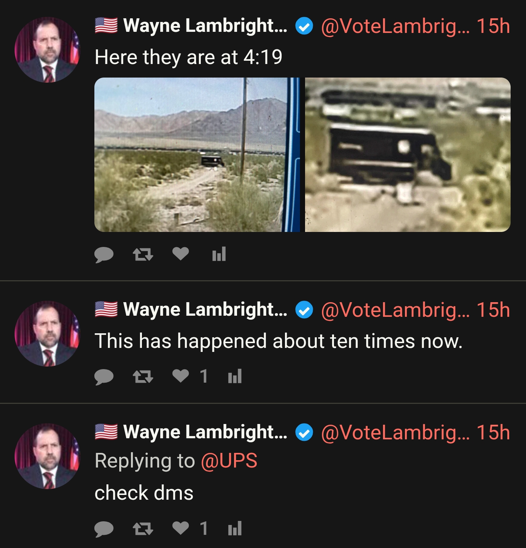Open the profile avatar on the "check dms" tweet
The width and height of the screenshot is (526, 548).
47,456
